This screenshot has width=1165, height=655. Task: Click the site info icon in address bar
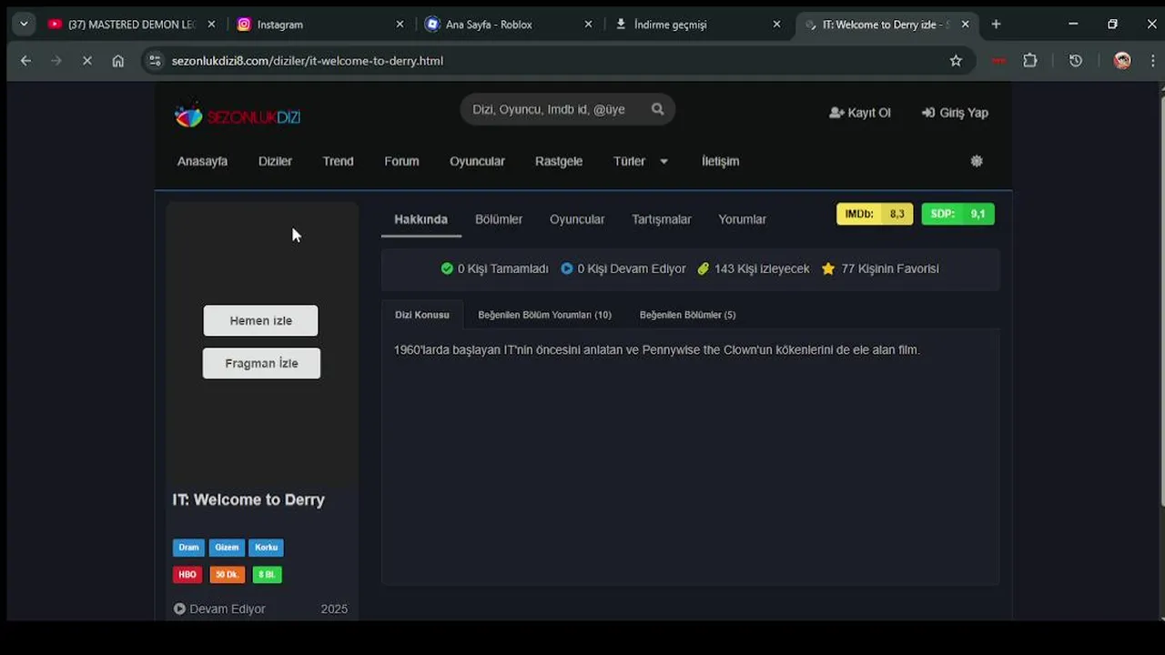click(155, 61)
